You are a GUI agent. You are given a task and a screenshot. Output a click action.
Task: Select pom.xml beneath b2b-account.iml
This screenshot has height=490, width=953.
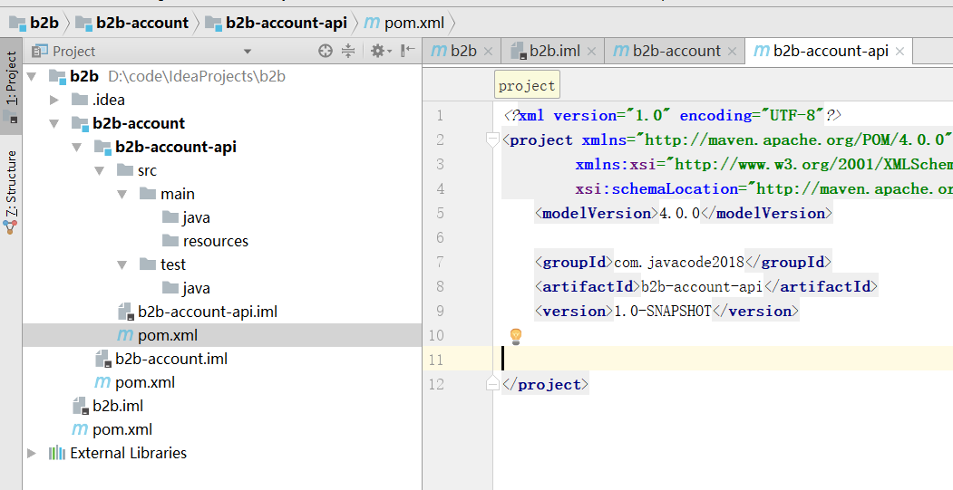pos(222,382)
